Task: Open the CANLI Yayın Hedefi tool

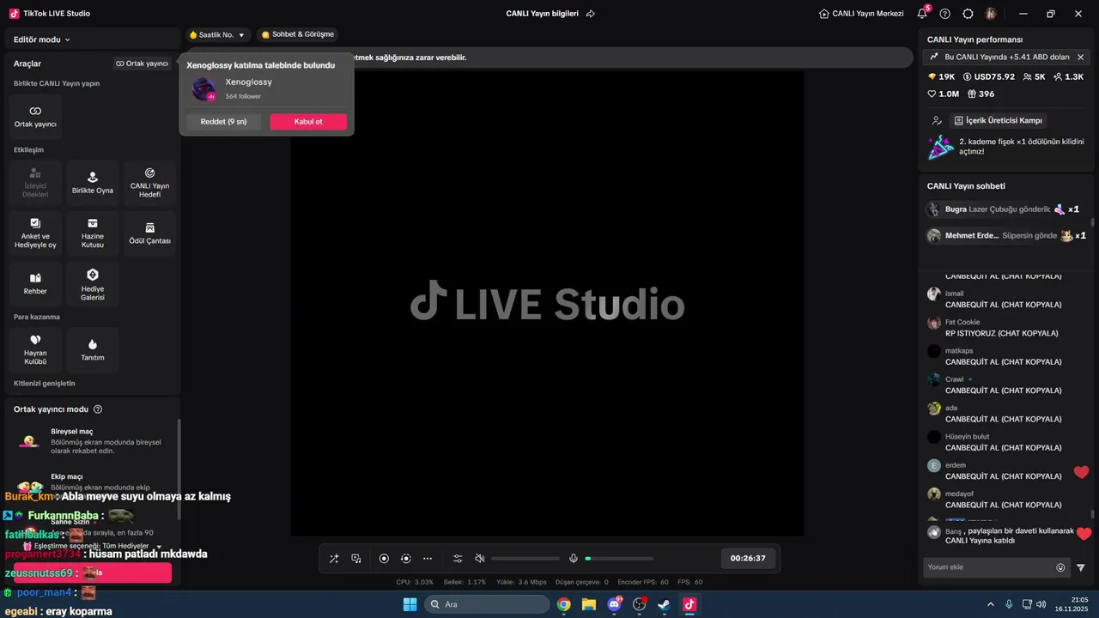Action: coord(149,182)
